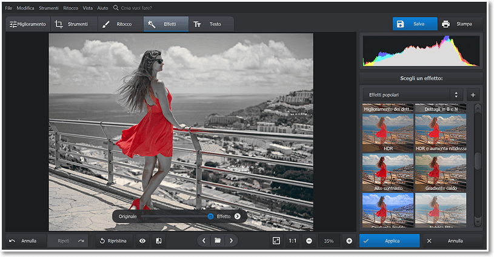Viewport: 494px width, 257px height.
Task: Go to next image arrow
Action: 232,241
